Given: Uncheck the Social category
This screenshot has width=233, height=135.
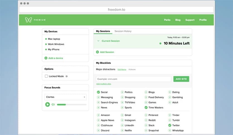Looking at the screenshot, I should coord(98,92).
